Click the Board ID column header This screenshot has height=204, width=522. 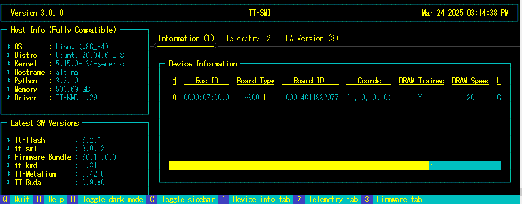point(310,81)
